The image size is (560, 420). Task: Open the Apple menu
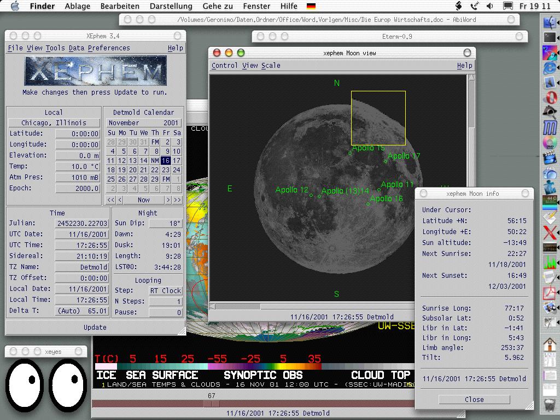(x=15, y=6)
